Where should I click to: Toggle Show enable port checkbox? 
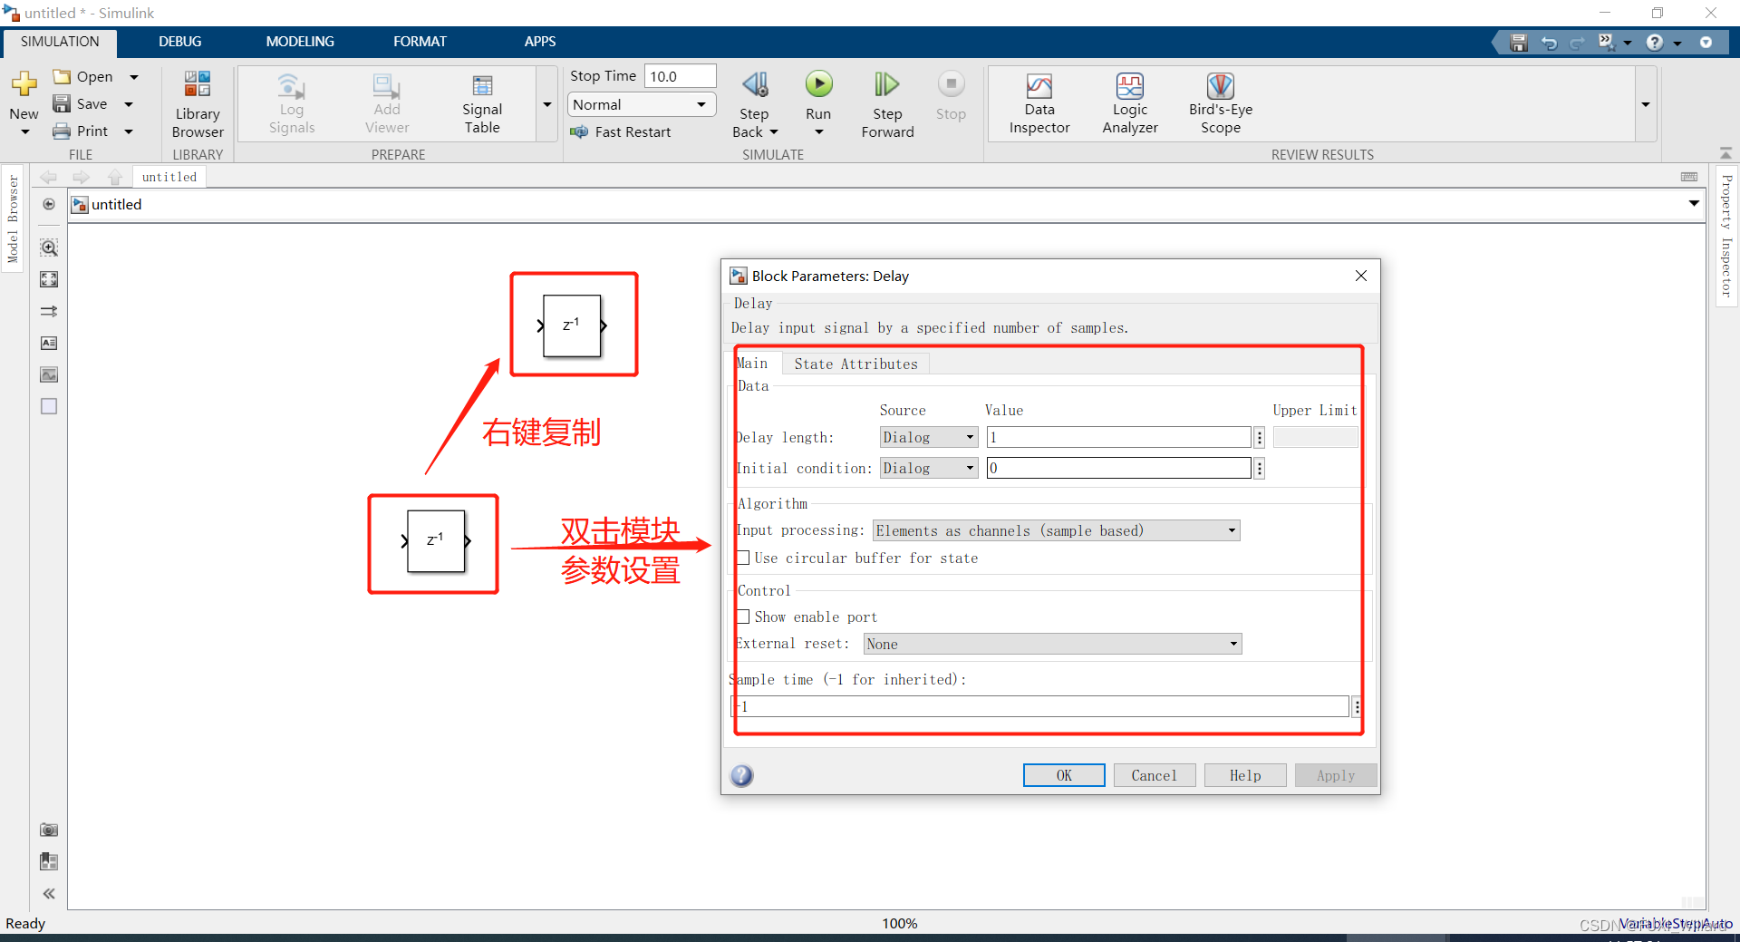(x=743, y=617)
